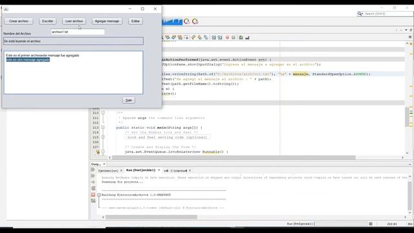This screenshot has width=414, height=233.
Task: Click the run progress bar in the status bar
Action: 341,224
